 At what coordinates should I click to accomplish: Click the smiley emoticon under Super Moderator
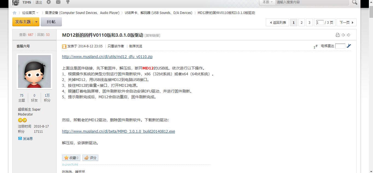point(20,120)
